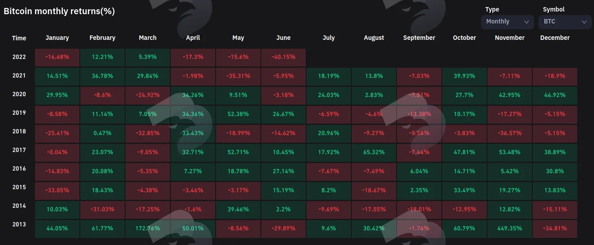
Task: Click the 449.35% November 2013 cell
Action: 510,229
